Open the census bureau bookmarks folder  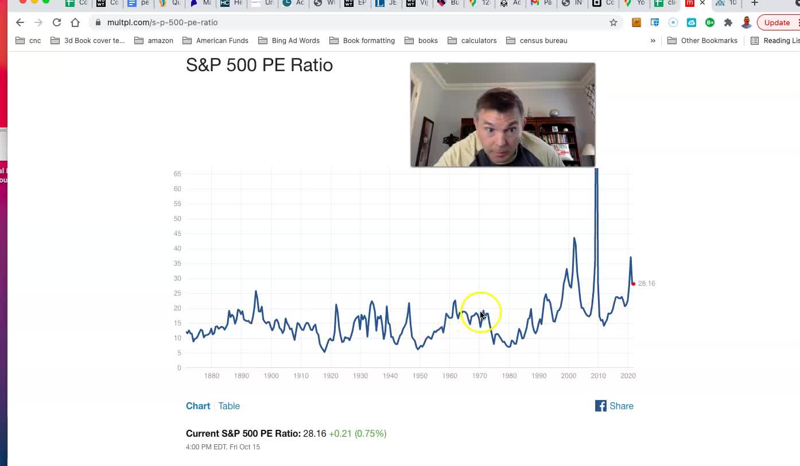click(537, 41)
